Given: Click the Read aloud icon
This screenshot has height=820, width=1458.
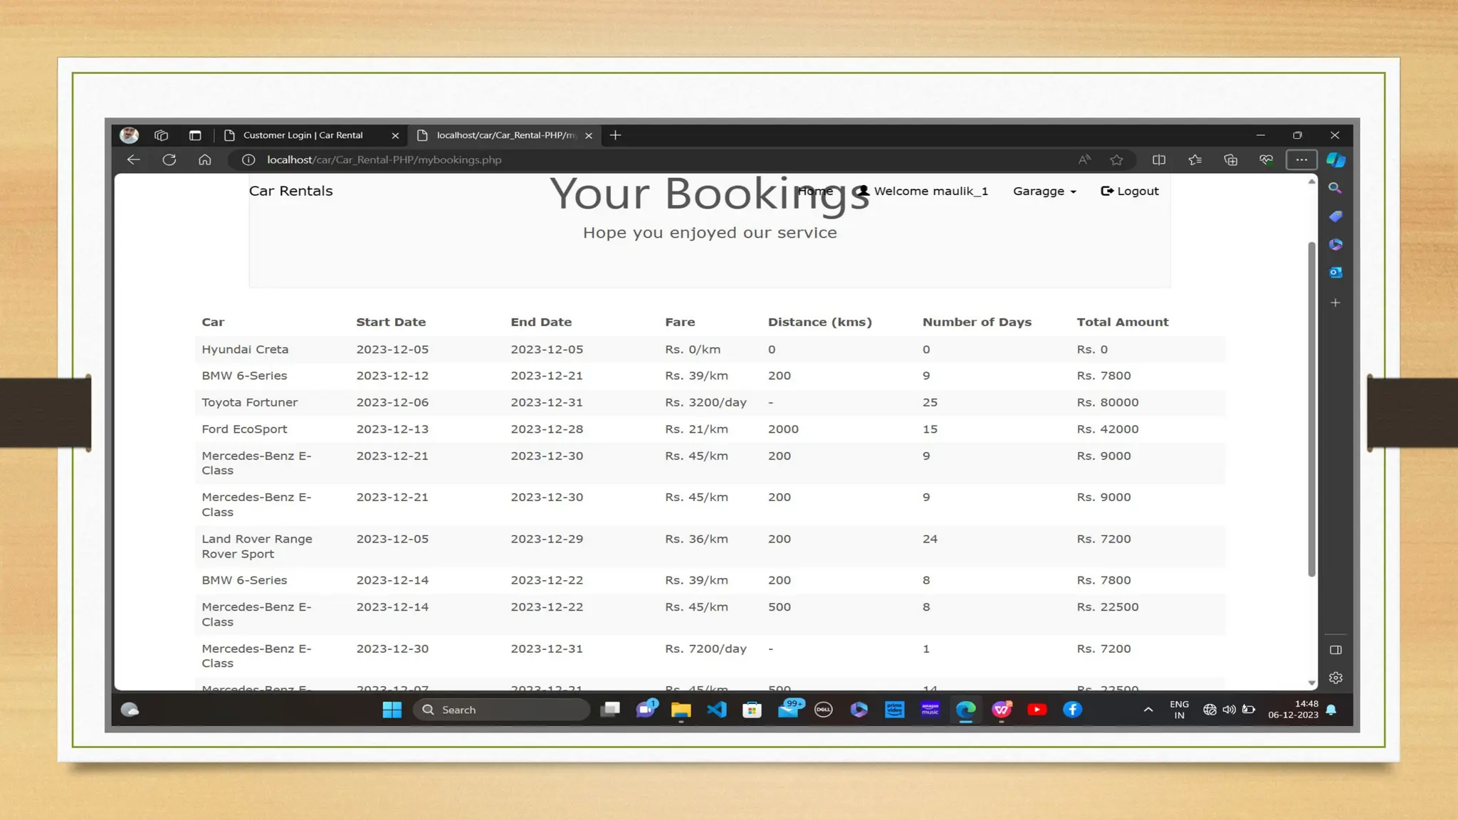Looking at the screenshot, I should point(1084,159).
